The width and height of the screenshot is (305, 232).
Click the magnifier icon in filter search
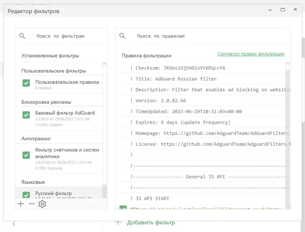tap(22, 36)
